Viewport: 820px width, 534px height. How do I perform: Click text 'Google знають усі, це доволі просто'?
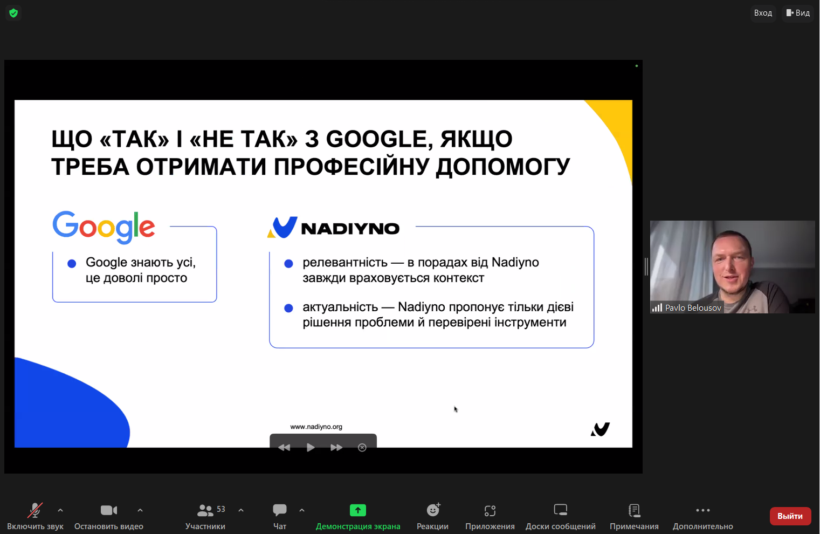(x=140, y=270)
